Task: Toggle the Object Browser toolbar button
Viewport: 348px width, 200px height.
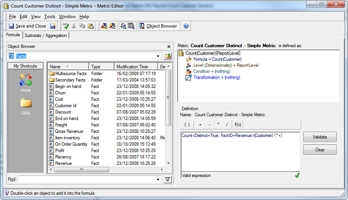Action: pos(158,26)
